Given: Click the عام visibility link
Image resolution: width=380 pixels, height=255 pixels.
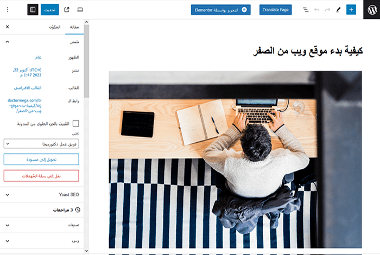Looking at the screenshot, I should tap(38, 58).
